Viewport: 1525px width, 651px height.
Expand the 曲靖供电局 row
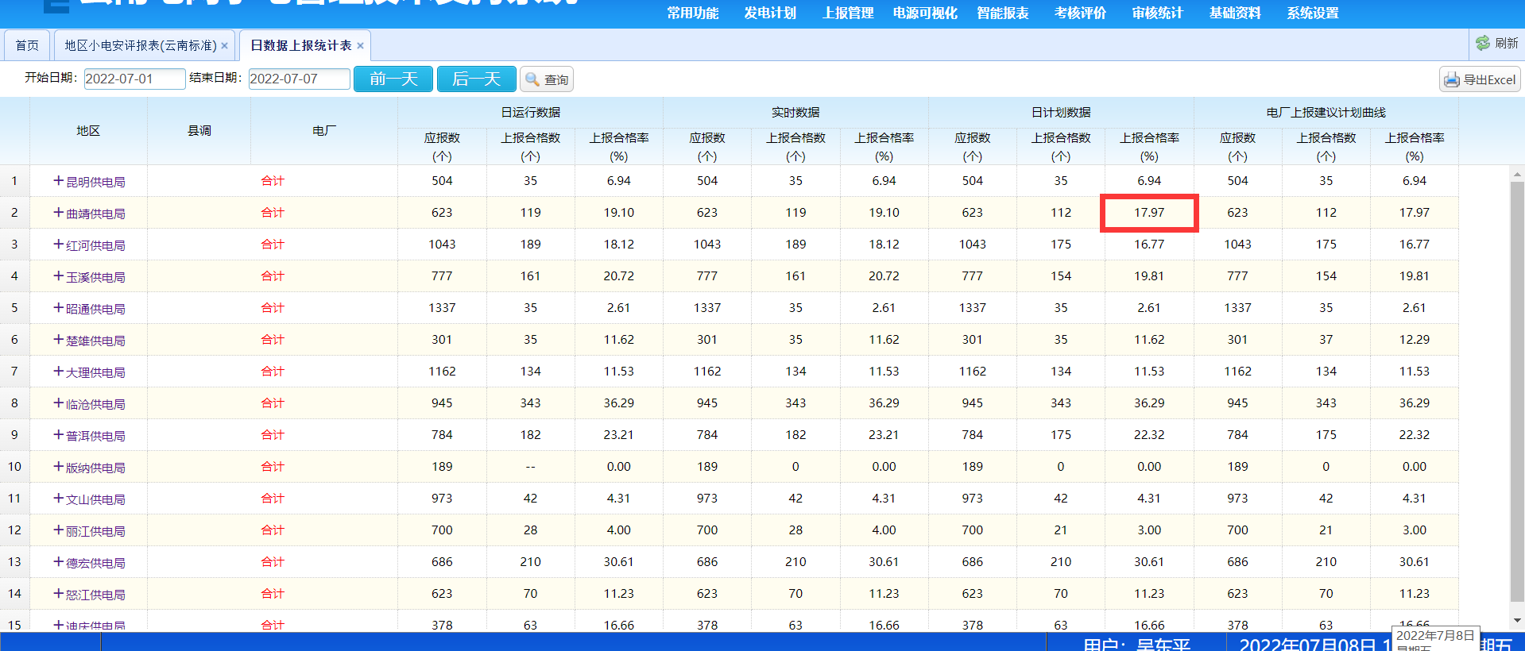(59, 213)
